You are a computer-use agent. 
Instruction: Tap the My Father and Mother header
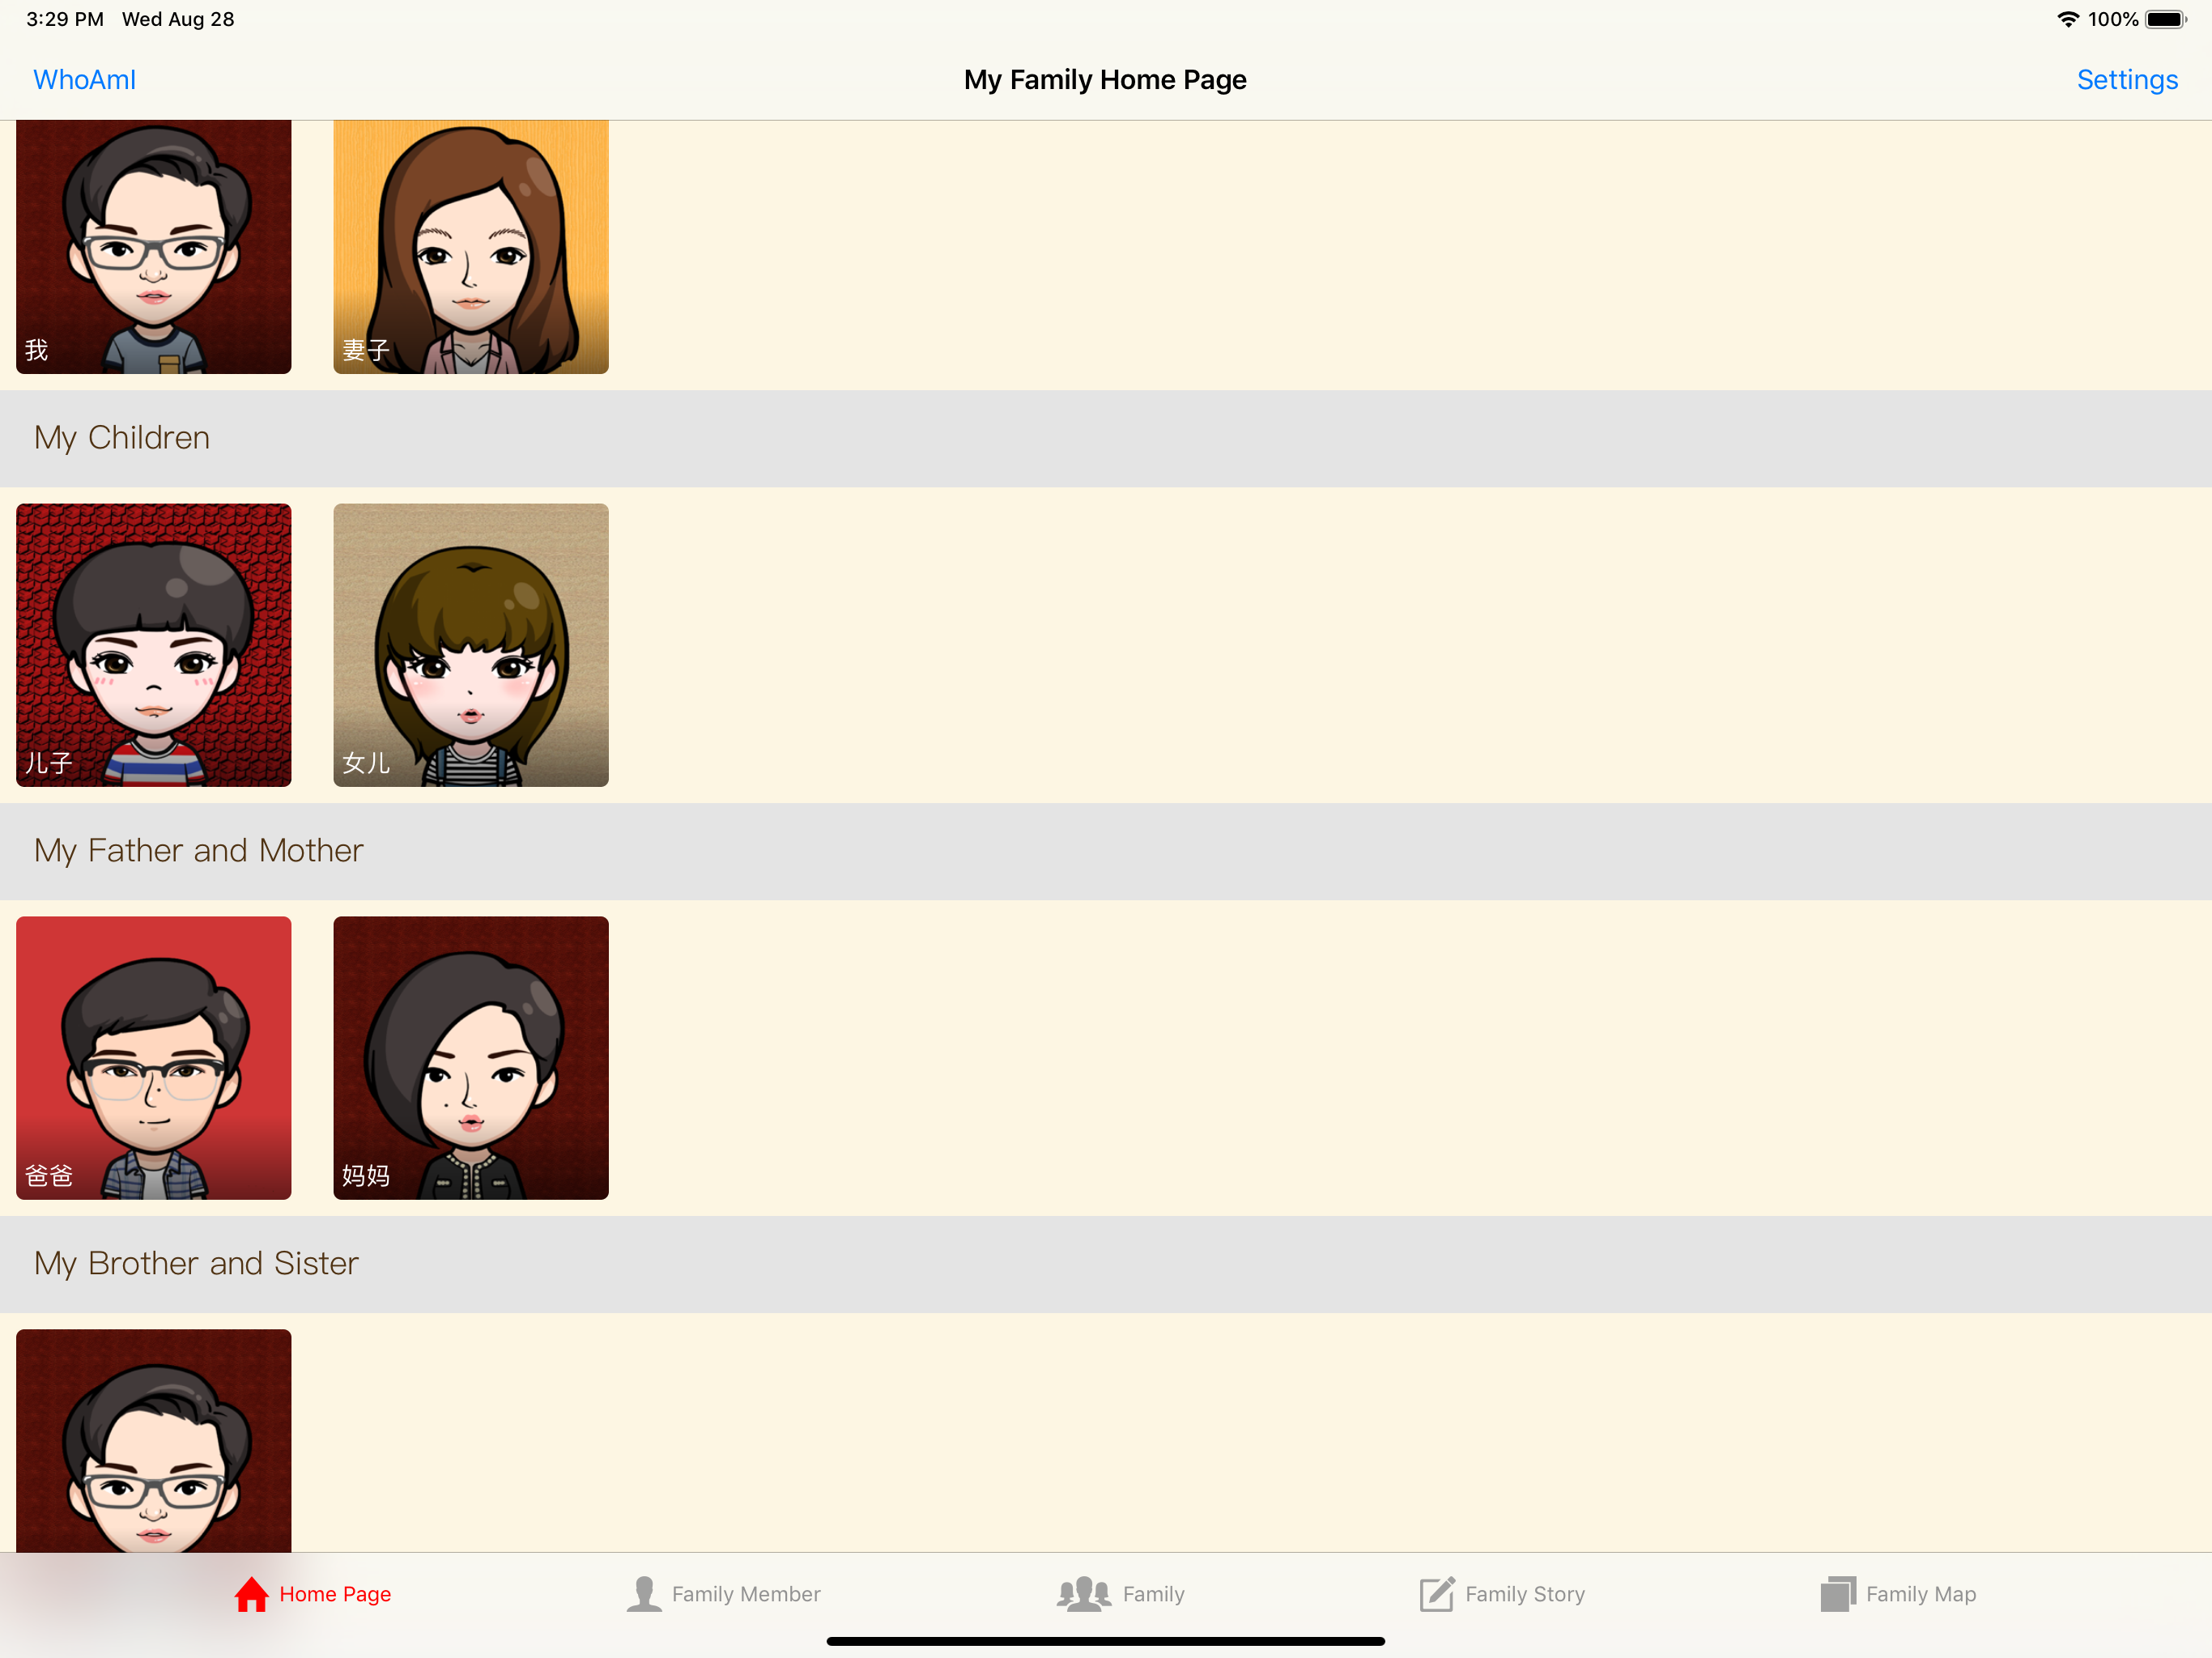[1106, 852]
